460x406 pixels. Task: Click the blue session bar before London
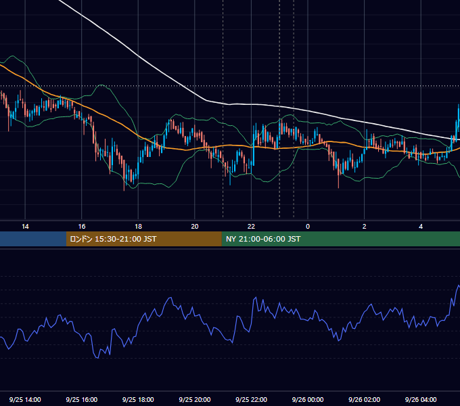[33, 239]
